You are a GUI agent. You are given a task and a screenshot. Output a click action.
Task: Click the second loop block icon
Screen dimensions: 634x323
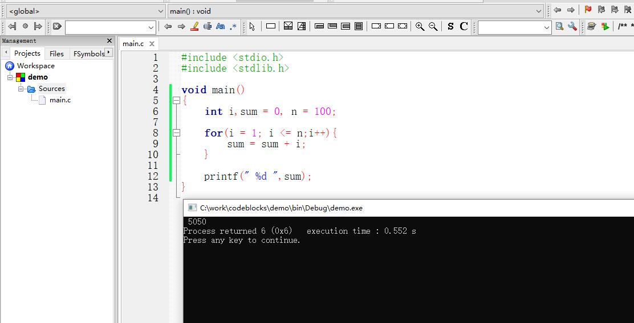pyautogui.click(x=332, y=27)
